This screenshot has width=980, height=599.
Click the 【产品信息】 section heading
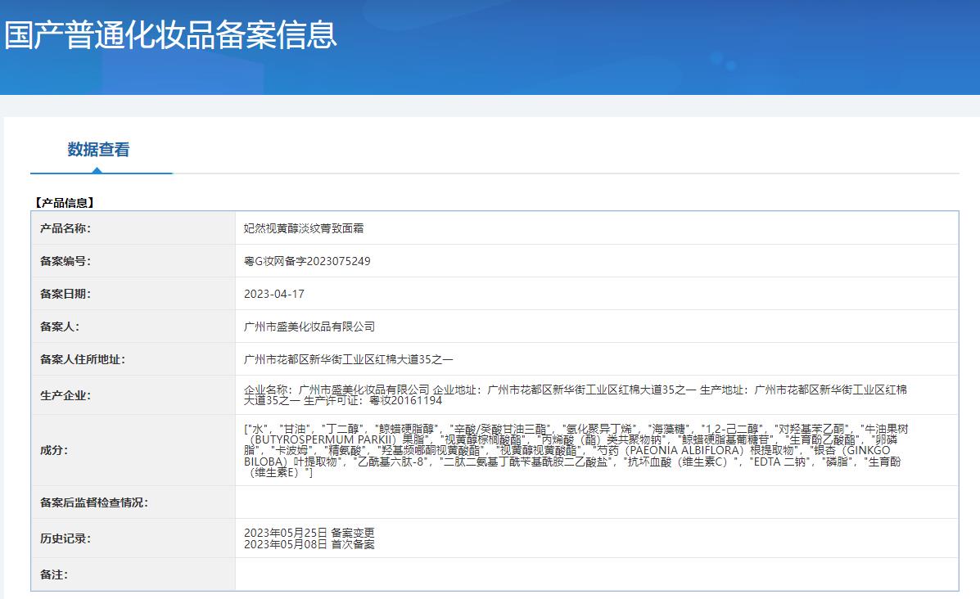(65, 202)
